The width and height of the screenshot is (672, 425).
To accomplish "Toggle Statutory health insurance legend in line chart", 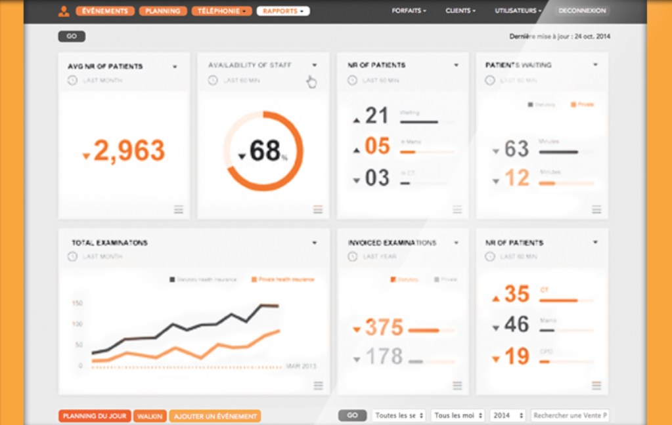I will coord(204,279).
